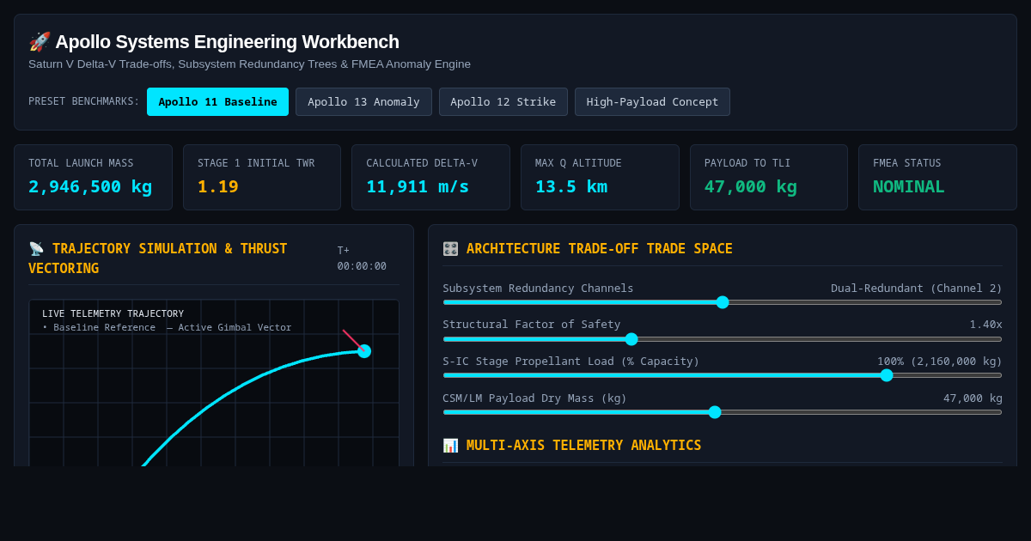This screenshot has width=1031, height=541.
Task: Click the Baseline Reference legend entry
Action: 99,327
